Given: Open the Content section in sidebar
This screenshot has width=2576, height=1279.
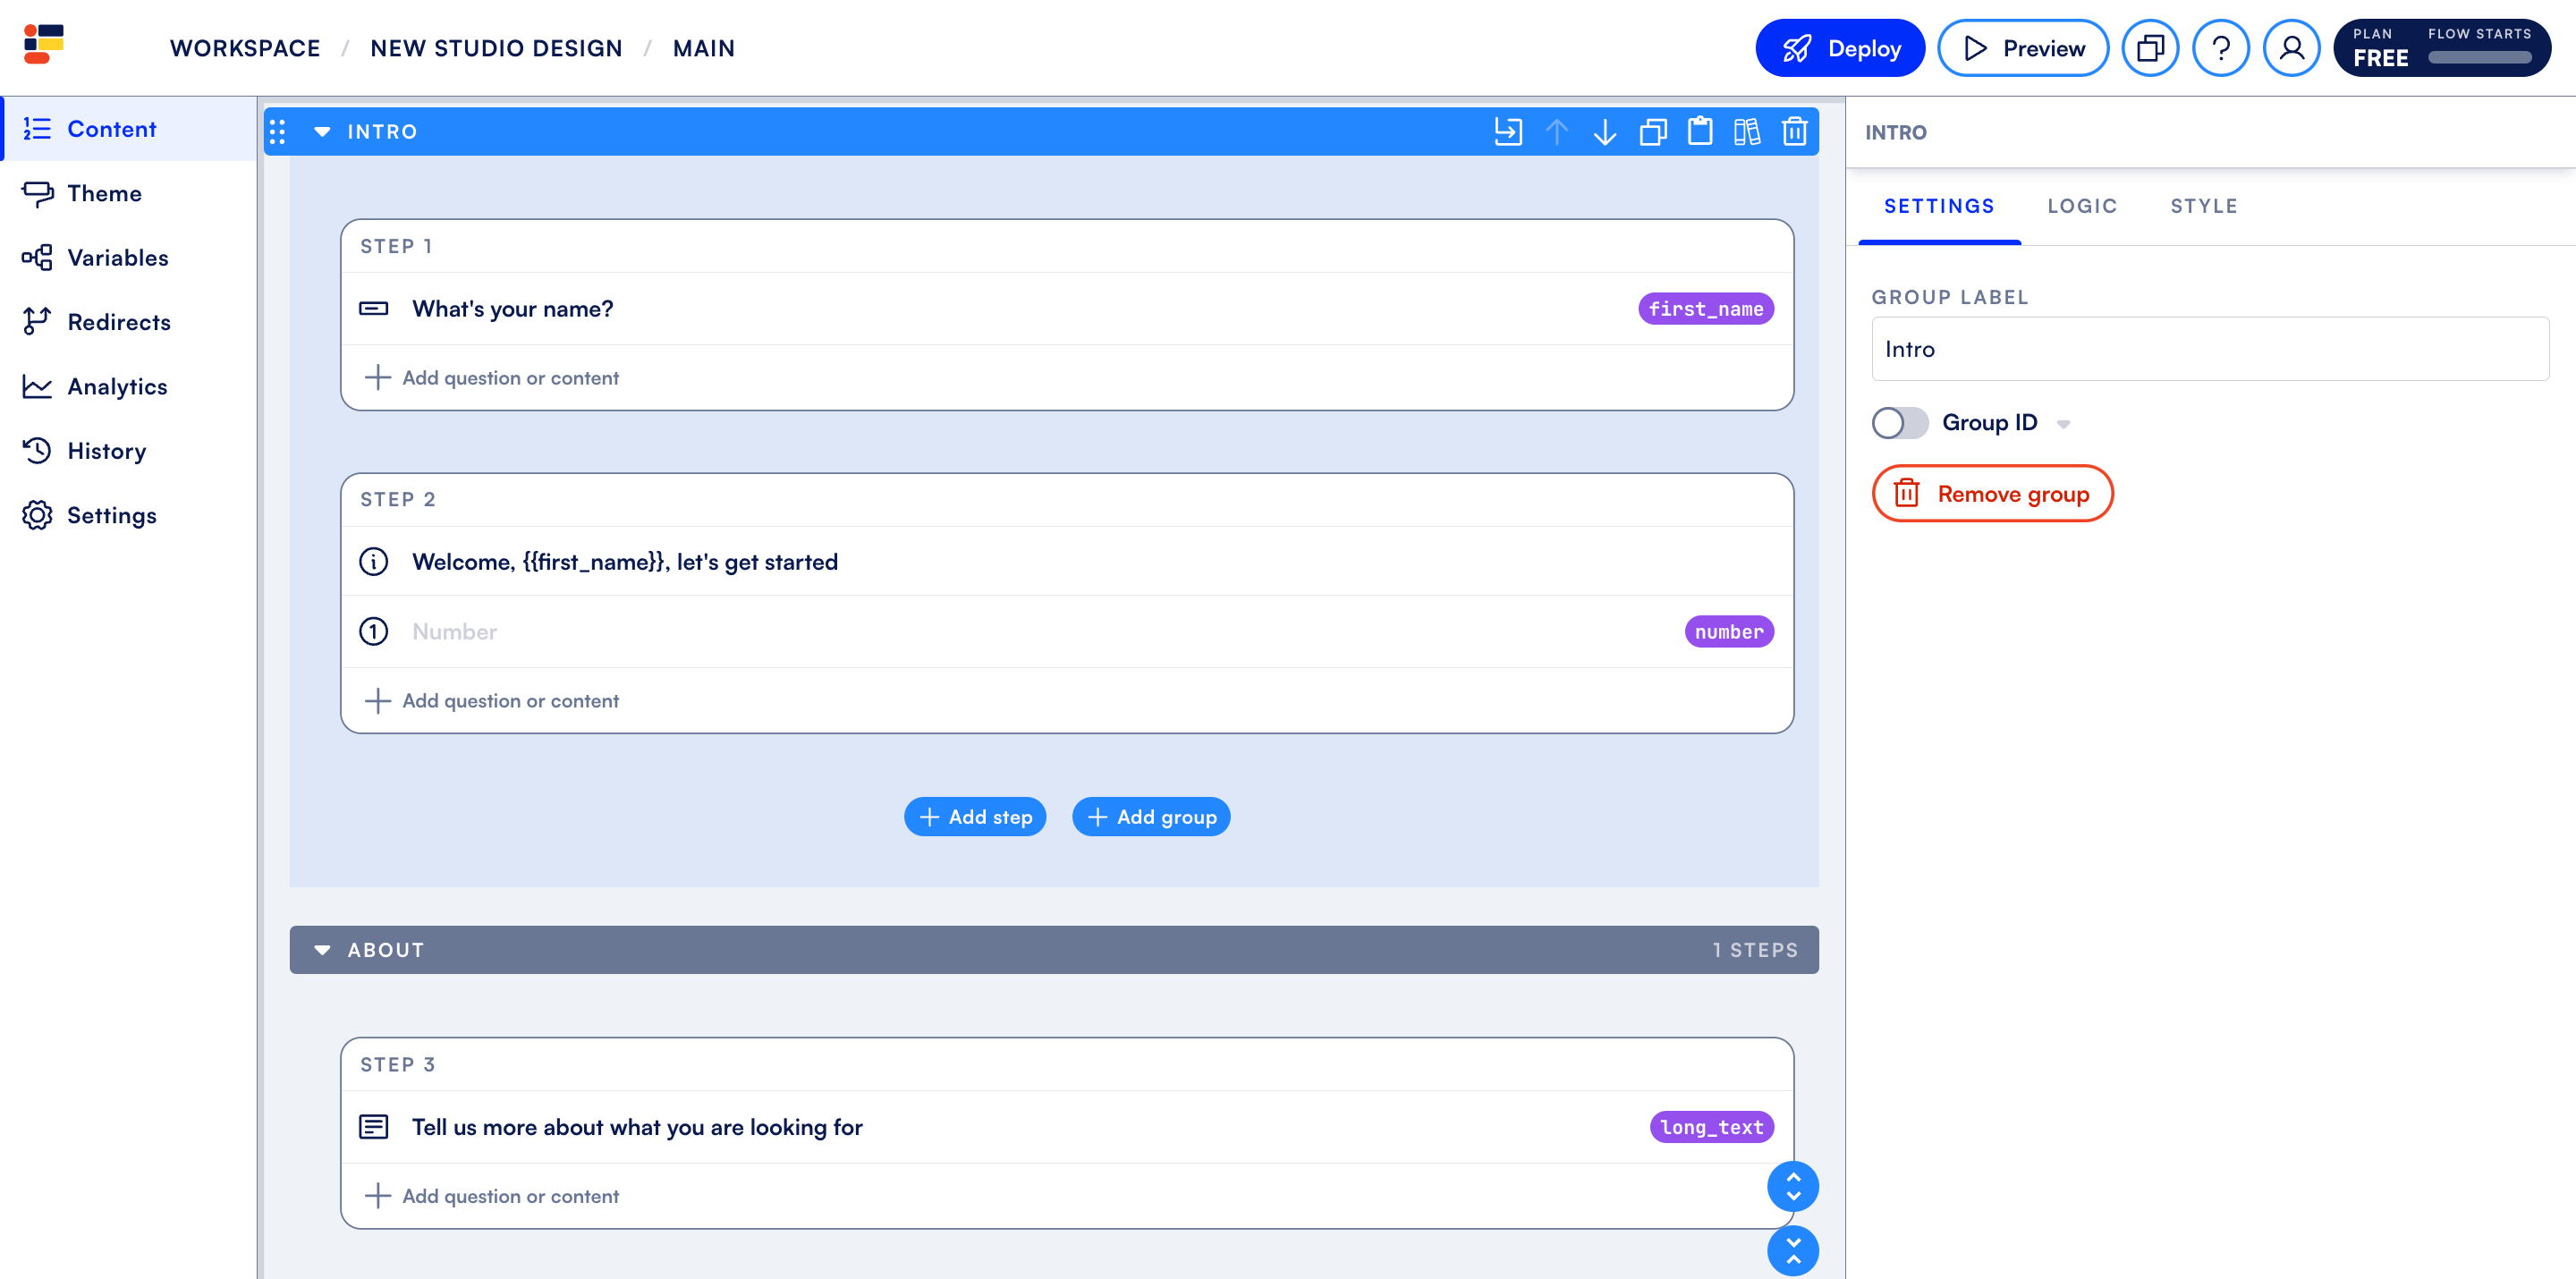Looking at the screenshot, I should (x=130, y=129).
